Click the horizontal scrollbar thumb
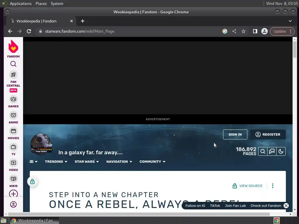The width and height of the screenshot is (299, 224). 139,214
